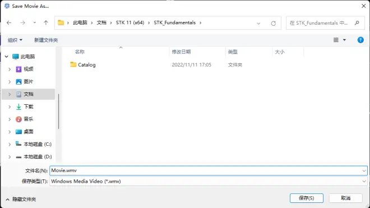
Task: Select STK 11 (x64) breadcrumb segment
Action: pyautogui.click(x=130, y=22)
